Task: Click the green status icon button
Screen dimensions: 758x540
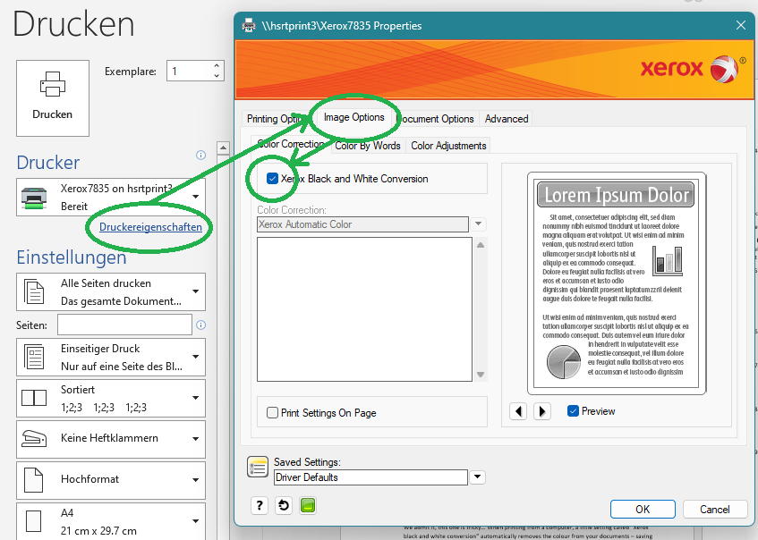Action: (308, 506)
